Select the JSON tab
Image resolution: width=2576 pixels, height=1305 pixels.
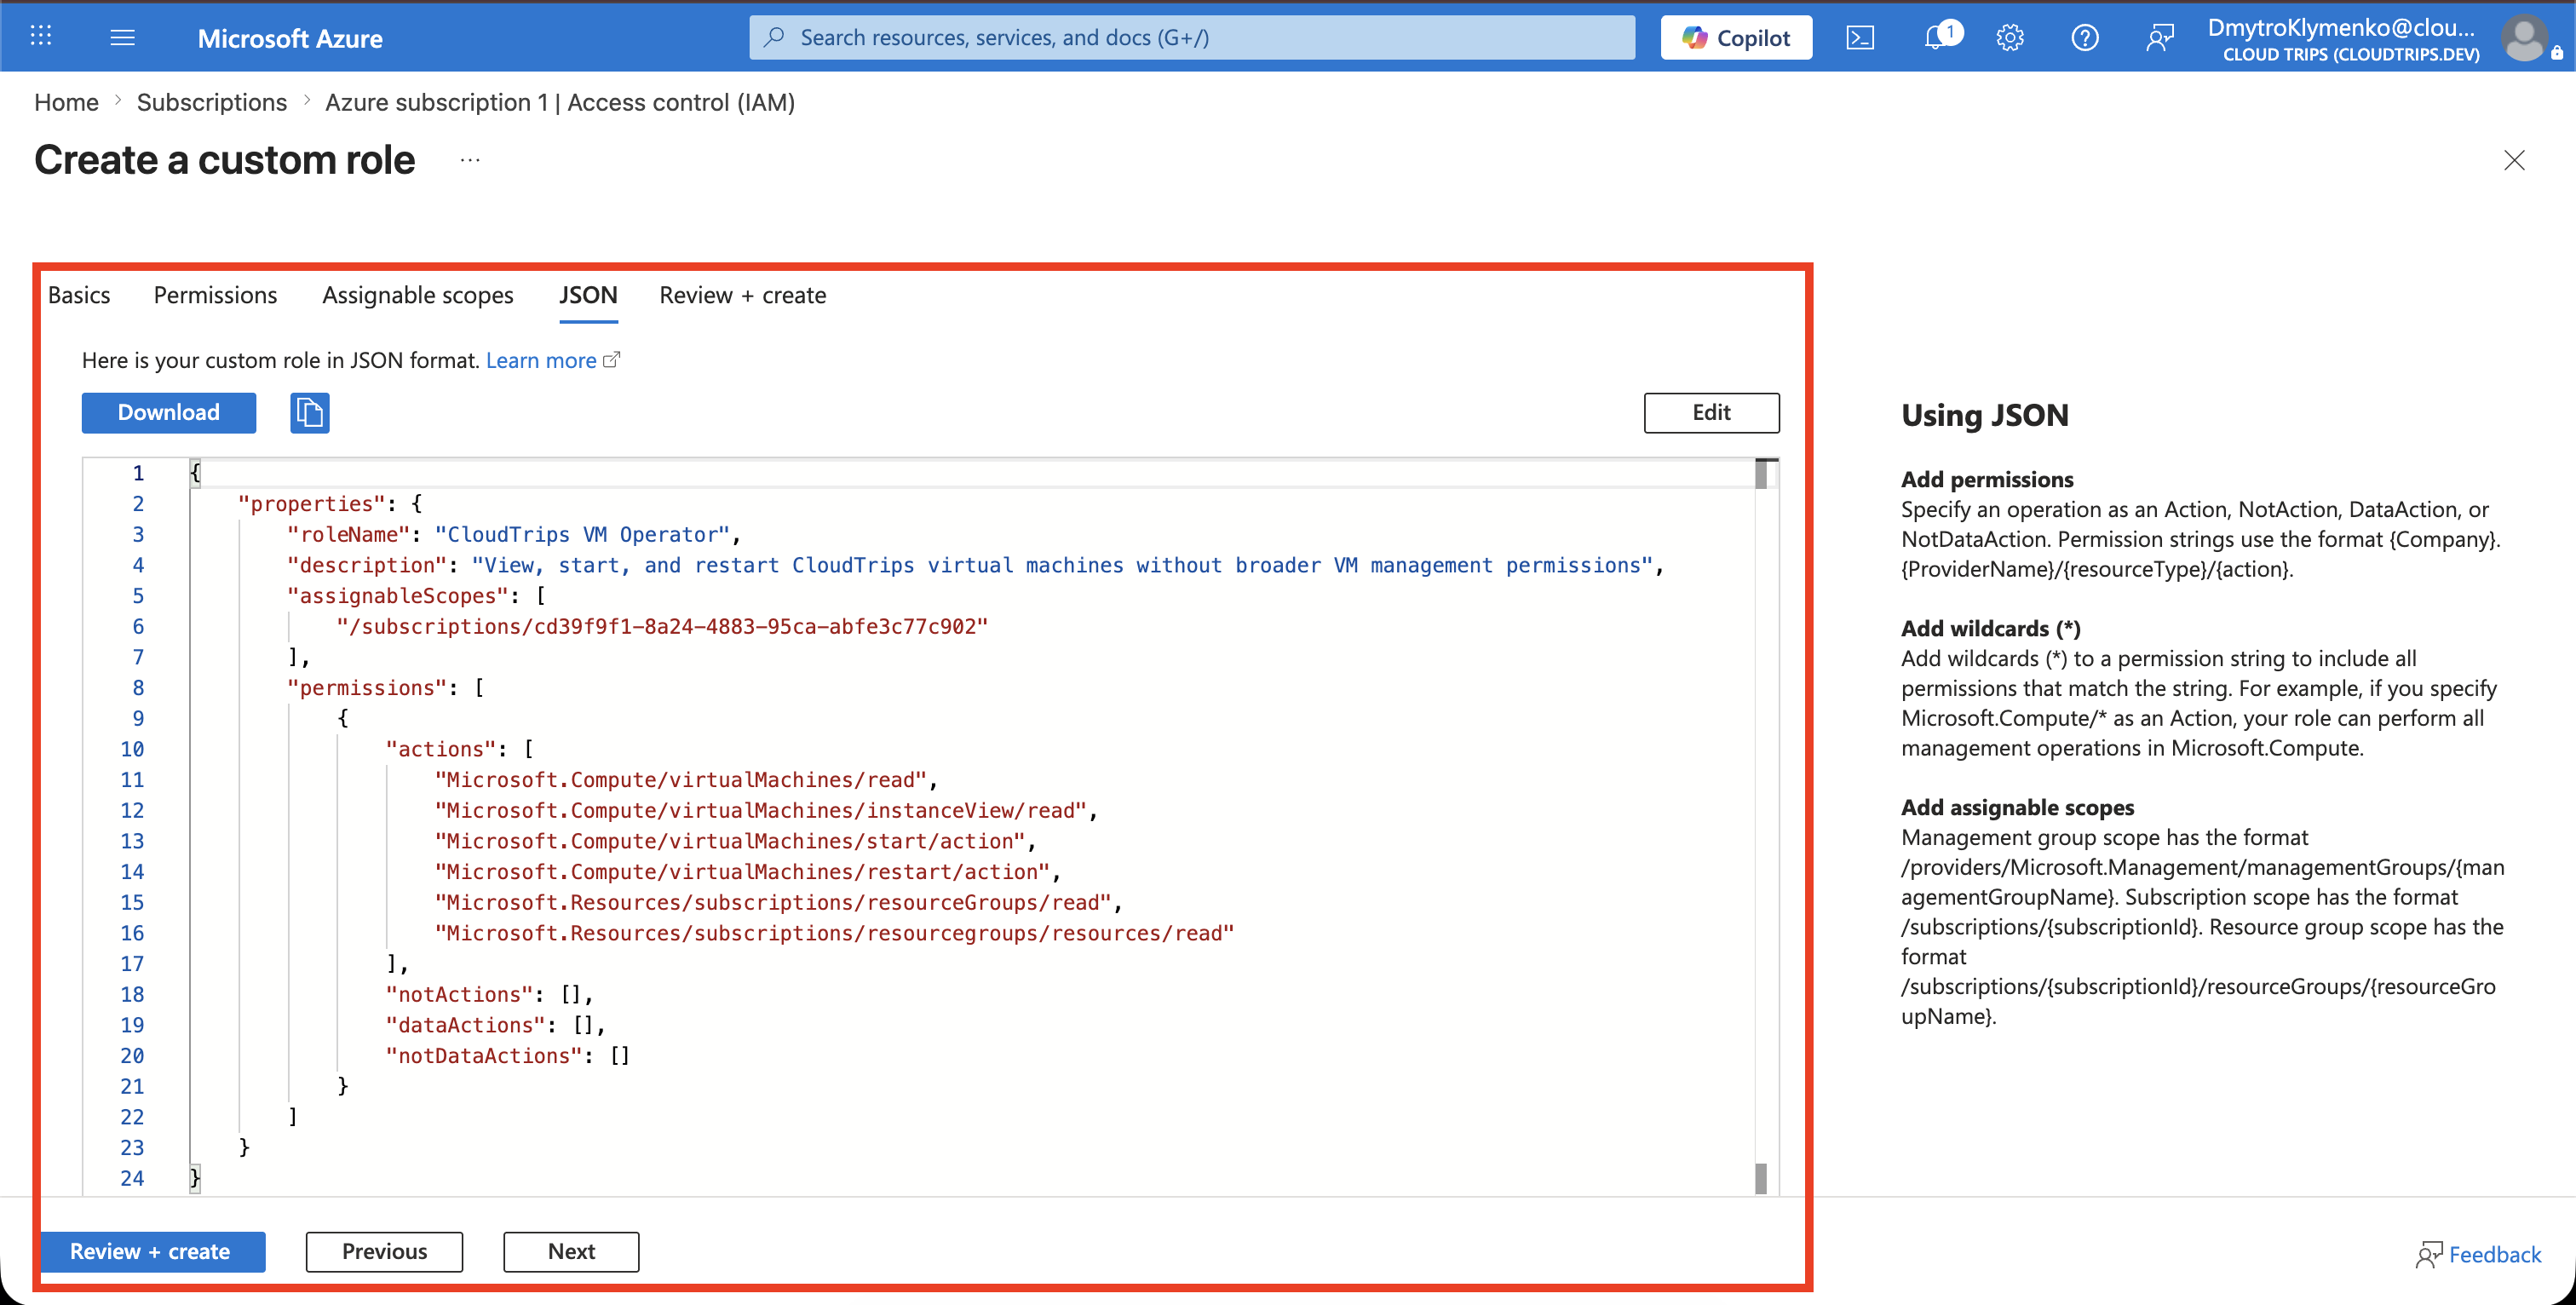(588, 295)
